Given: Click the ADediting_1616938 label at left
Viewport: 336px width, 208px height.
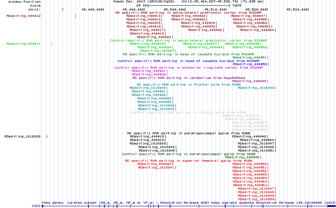Looking at the screenshot, I should pos(23,136).
